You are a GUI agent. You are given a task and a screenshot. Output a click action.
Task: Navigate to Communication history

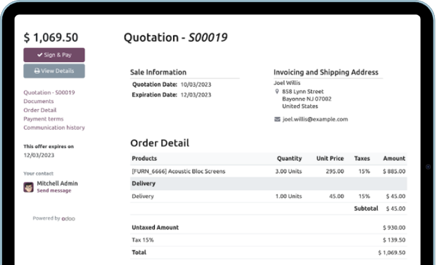pyautogui.click(x=54, y=128)
